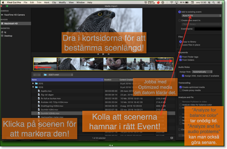Click the battery status icon
The height and width of the screenshot is (149, 227).
tap(187, 3)
